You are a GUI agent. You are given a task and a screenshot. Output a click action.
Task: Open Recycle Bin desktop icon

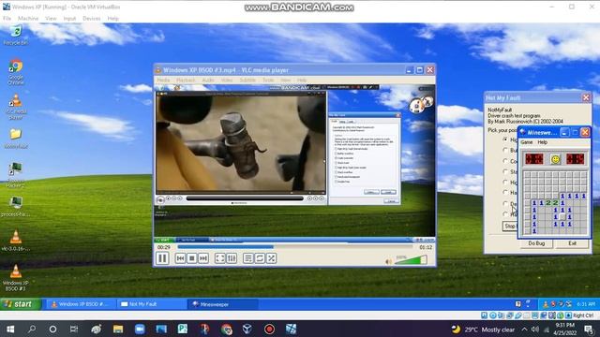pyautogui.click(x=16, y=36)
